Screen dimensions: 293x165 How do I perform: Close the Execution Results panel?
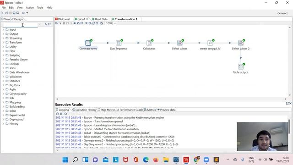coord(290,103)
